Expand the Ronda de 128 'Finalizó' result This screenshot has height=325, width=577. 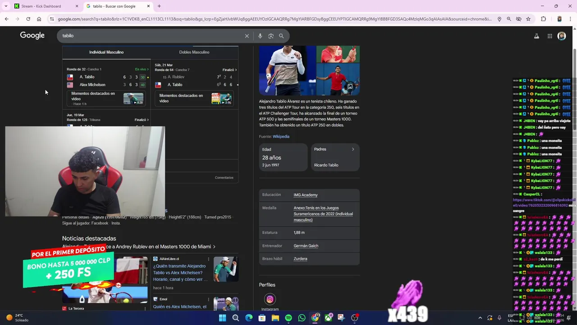click(142, 120)
